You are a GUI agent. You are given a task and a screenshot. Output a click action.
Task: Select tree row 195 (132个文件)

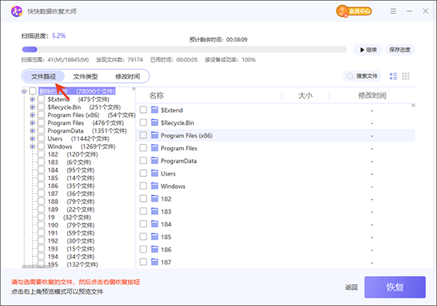click(x=72, y=264)
